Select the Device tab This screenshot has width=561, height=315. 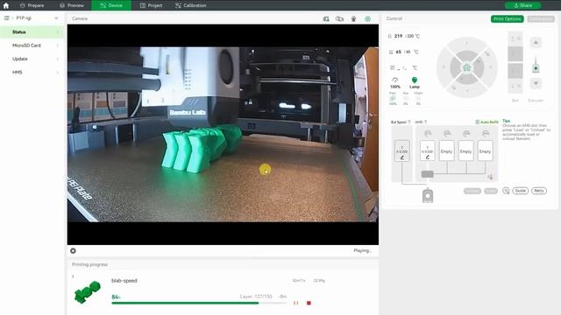pyautogui.click(x=111, y=5)
